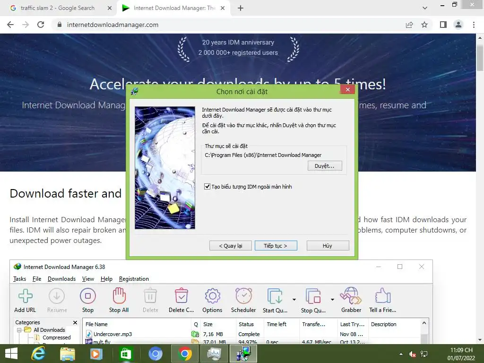This screenshot has height=363, width=484.
Task: Bookmark this page with the star icon
Action: (x=424, y=25)
